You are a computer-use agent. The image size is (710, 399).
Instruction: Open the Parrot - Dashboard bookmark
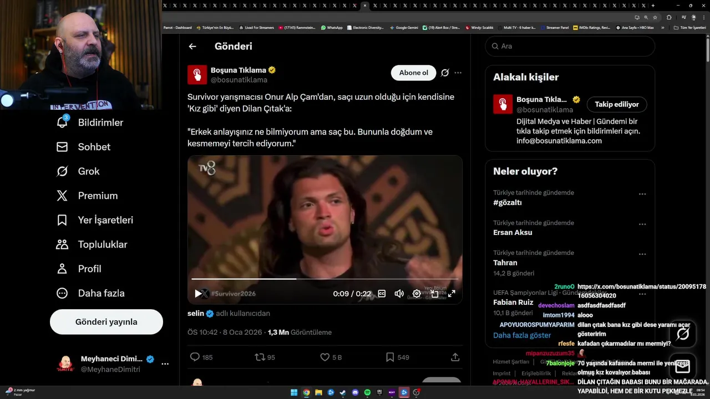(x=177, y=27)
